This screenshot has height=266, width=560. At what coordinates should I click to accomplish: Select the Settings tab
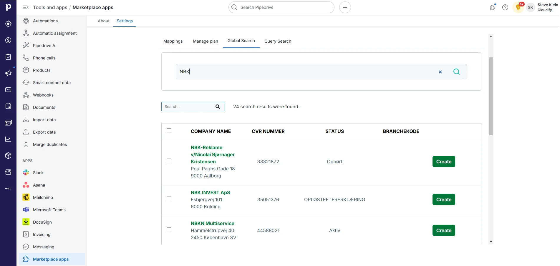click(x=125, y=21)
